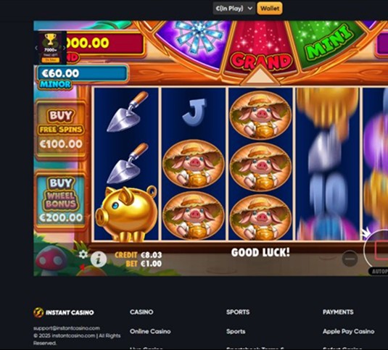Open the Sports footer link
Screen dimensions: 388x350
click(x=236, y=331)
